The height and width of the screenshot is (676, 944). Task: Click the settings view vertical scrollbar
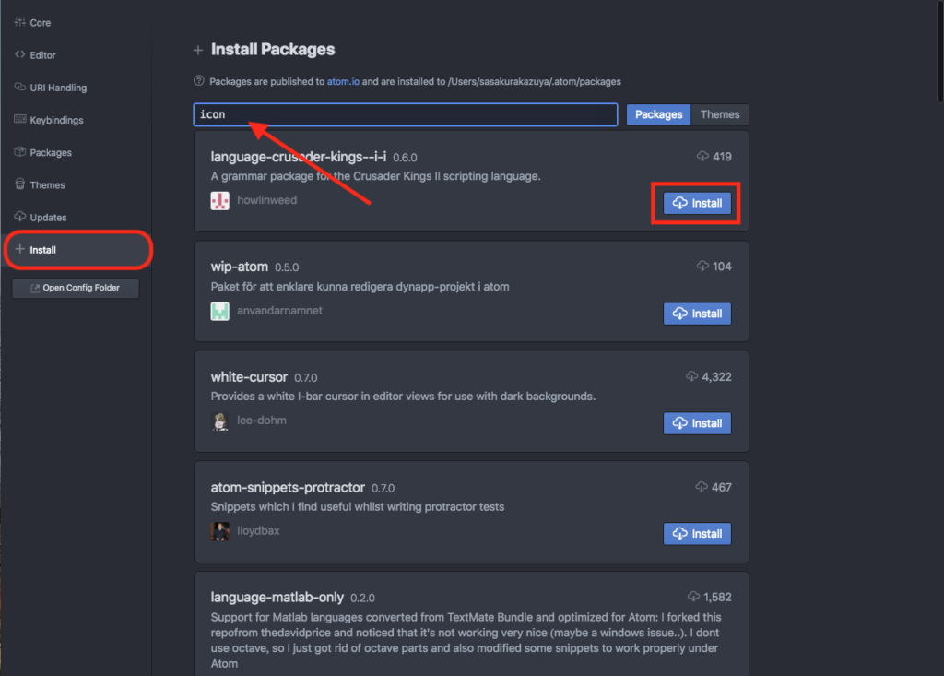click(940, 52)
